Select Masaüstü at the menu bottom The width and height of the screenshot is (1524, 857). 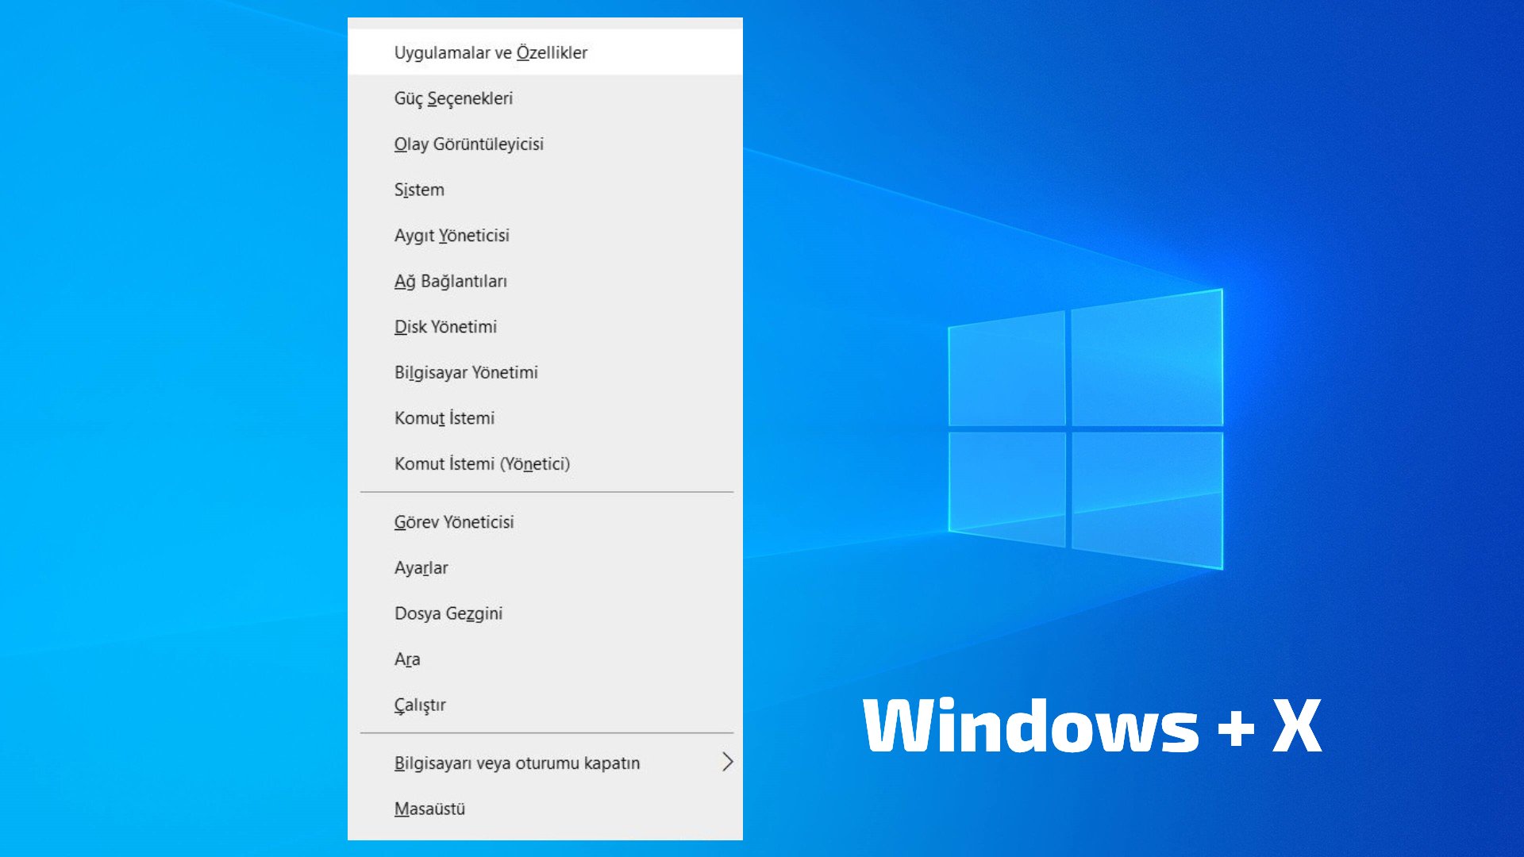[x=545, y=809]
